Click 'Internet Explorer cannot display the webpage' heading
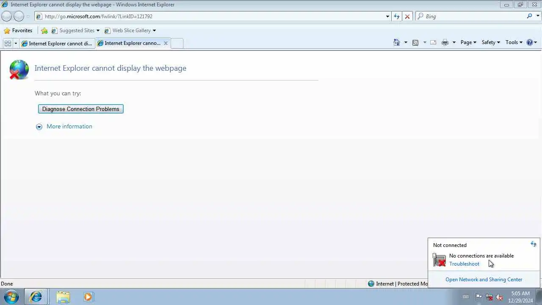The width and height of the screenshot is (542, 305). point(111,68)
